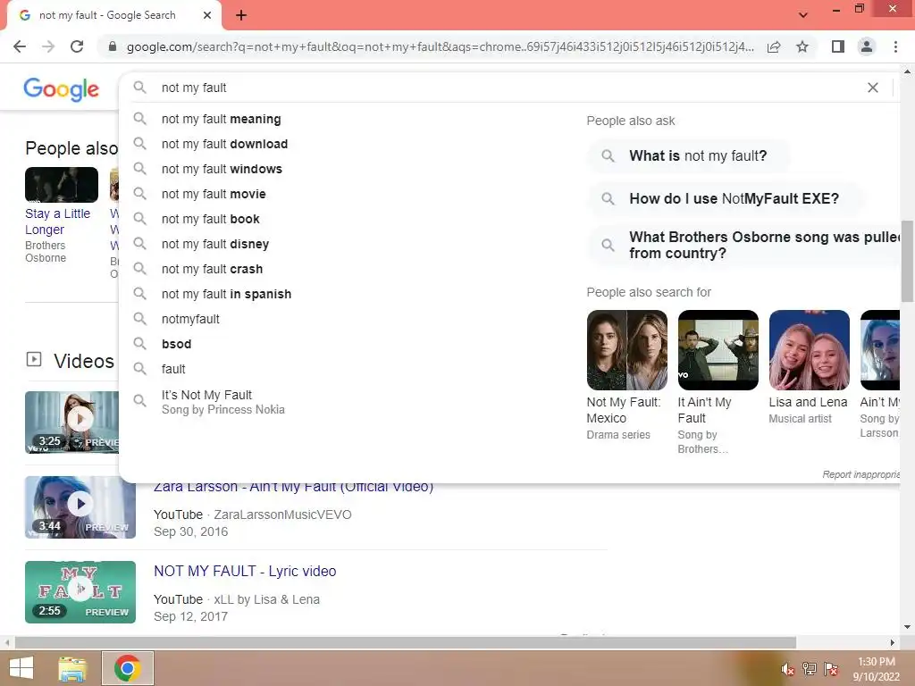Click the 'How do I use NotMyFault EXE?' question
Viewport: 915px width, 686px height.
726,199
